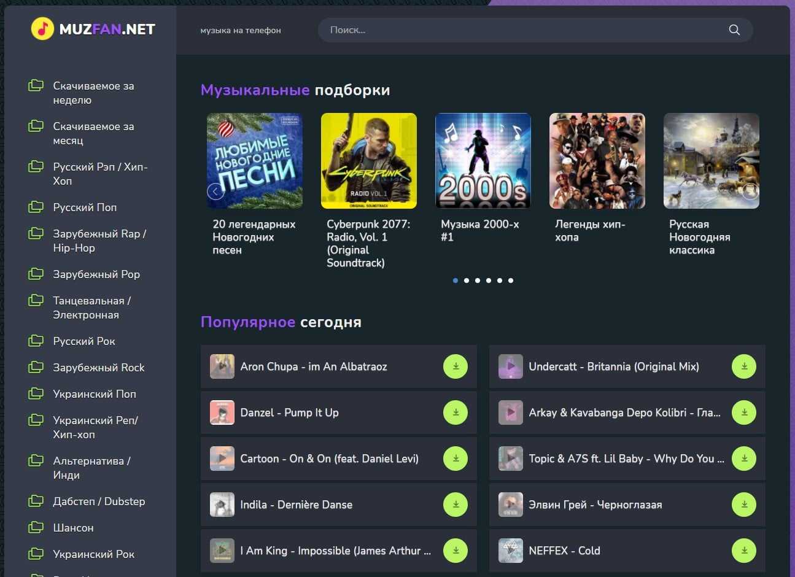Open Скачиваемое за неделю category
Image resolution: width=795 pixels, height=577 pixels.
click(93, 93)
